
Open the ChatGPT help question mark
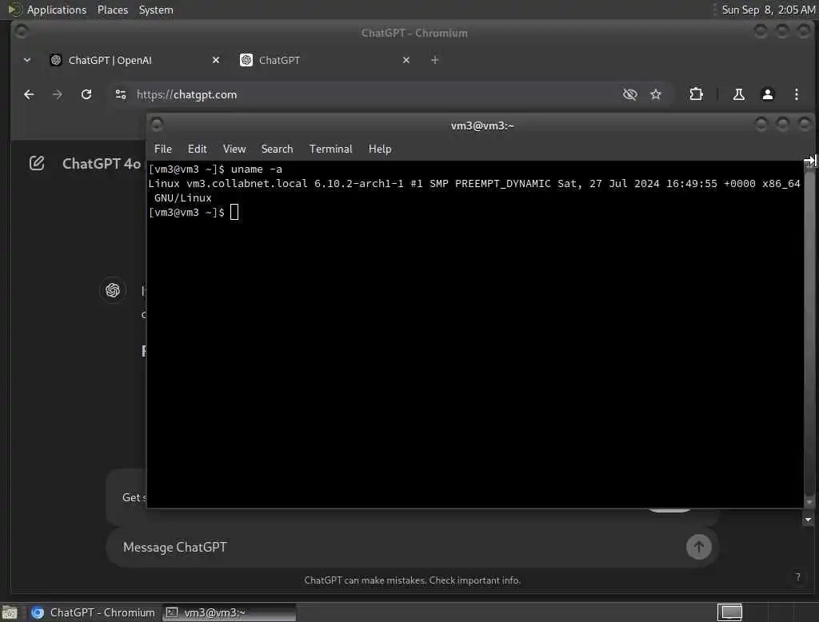pos(797,576)
